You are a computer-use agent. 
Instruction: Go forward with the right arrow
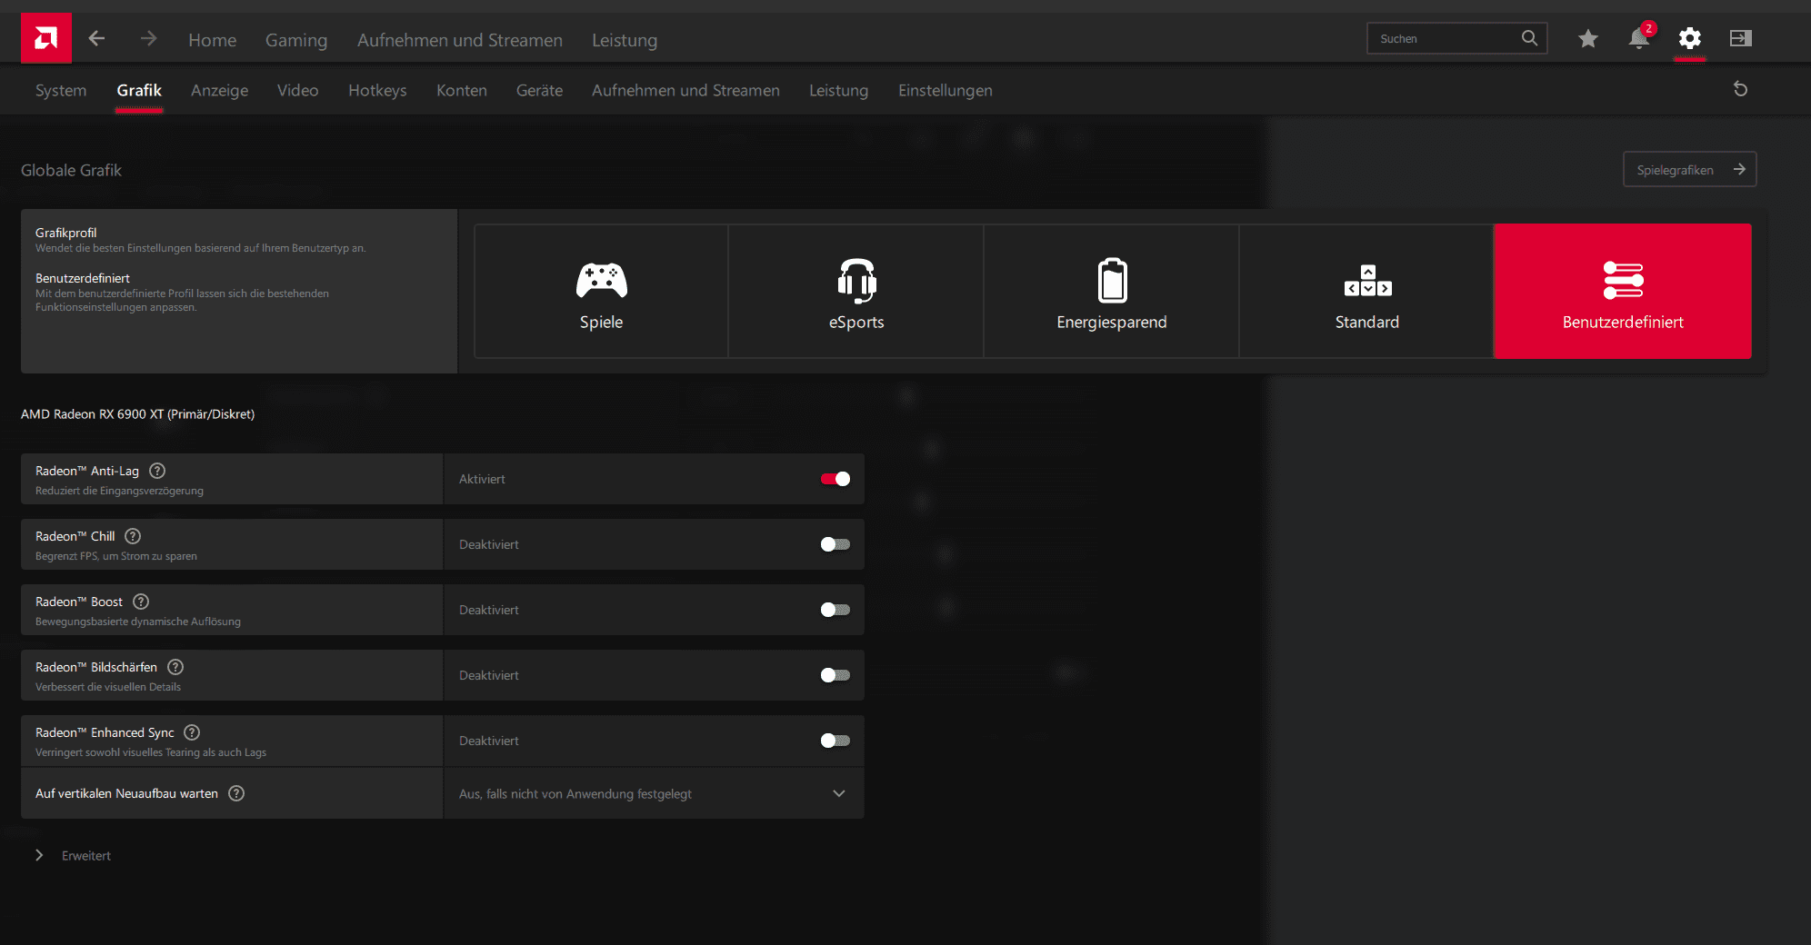[149, 38]
